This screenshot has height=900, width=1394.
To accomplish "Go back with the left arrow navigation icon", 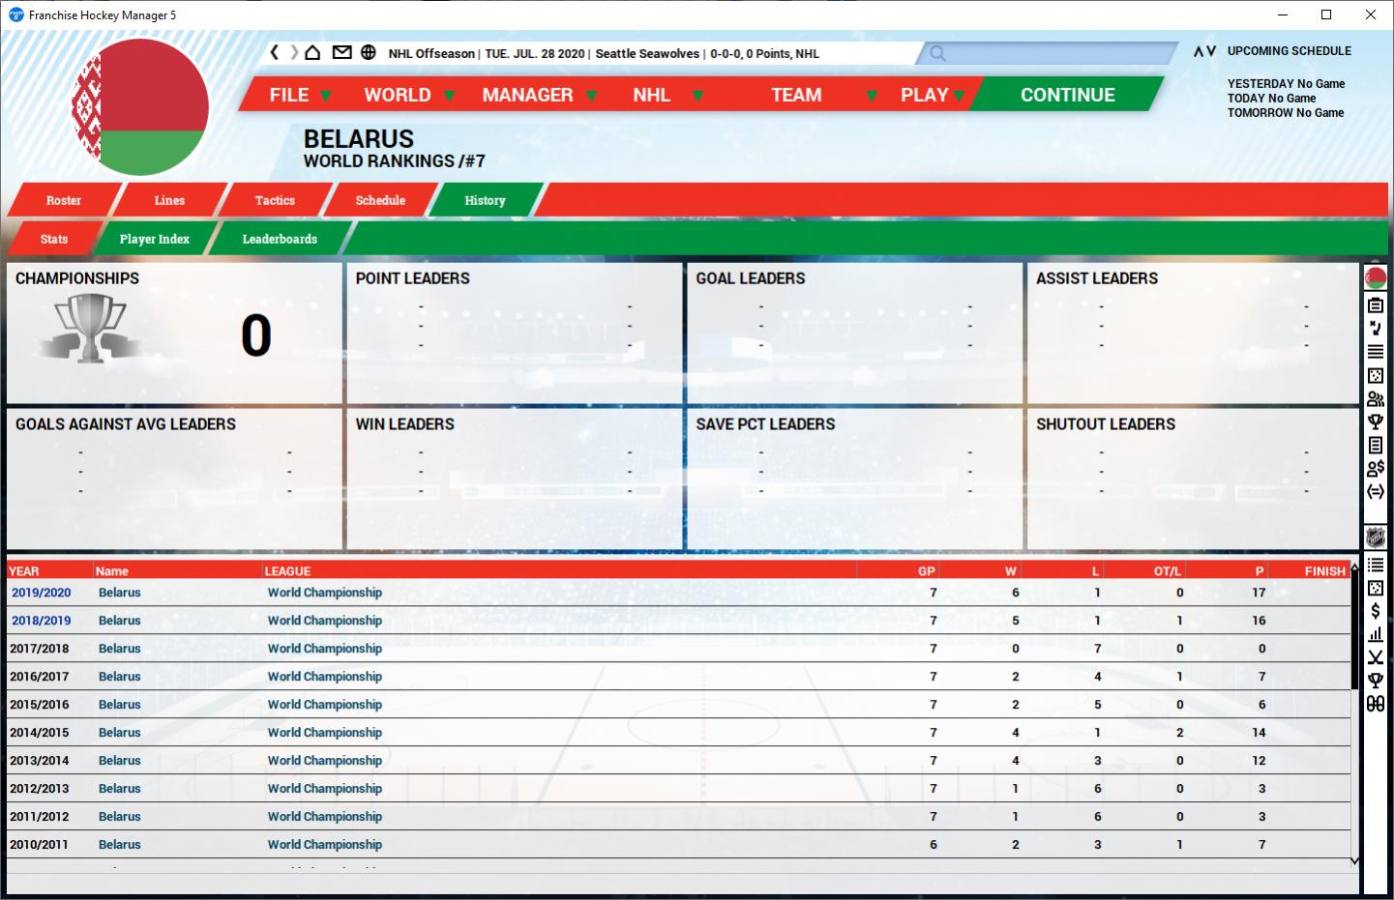I will click(x=275, y=52).
